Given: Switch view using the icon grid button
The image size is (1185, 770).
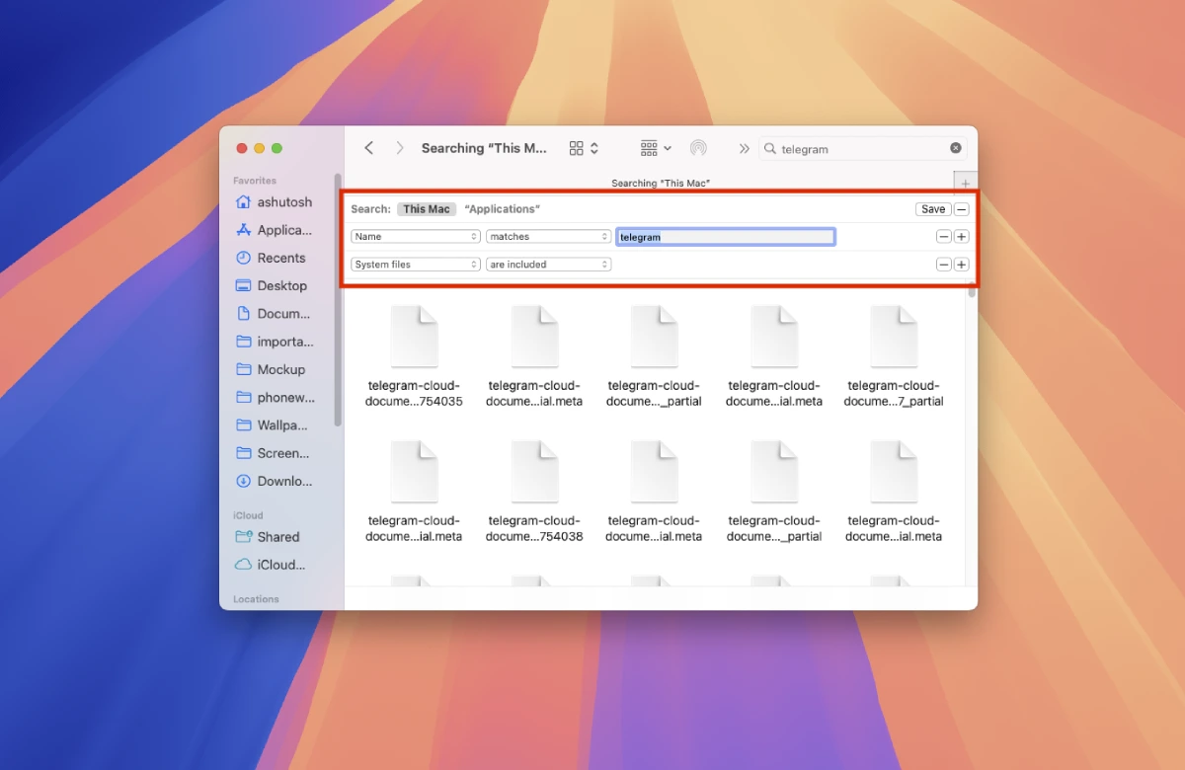Looking at the screenshot, I should coord(584,148).
